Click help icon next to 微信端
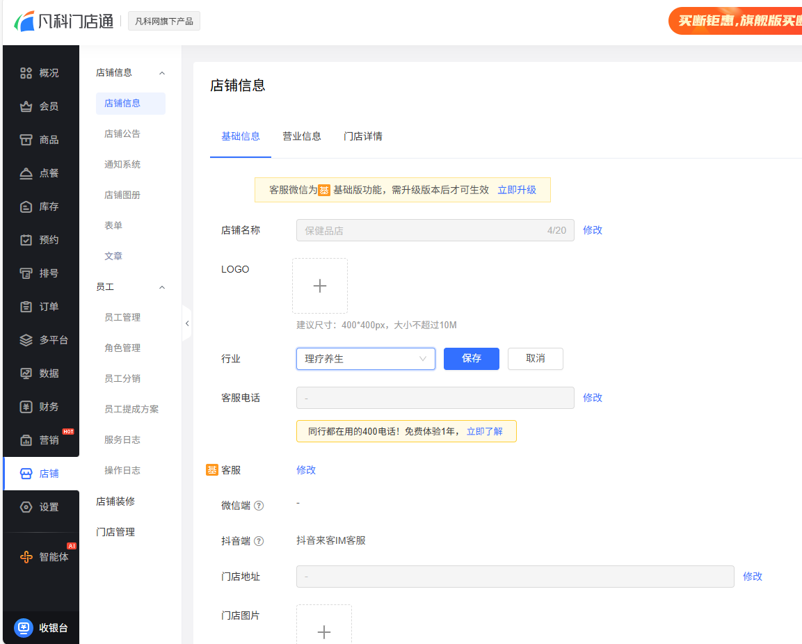 pyautogui.click(x=259, y=506)
